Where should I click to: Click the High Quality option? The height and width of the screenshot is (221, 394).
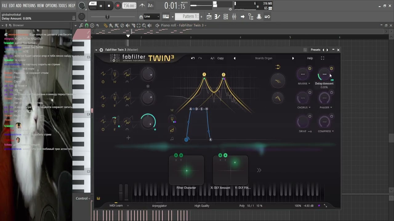coord(202,206)
